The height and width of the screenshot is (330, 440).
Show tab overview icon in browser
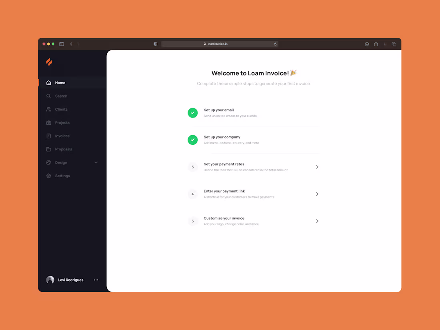click(x=394, y=44)
